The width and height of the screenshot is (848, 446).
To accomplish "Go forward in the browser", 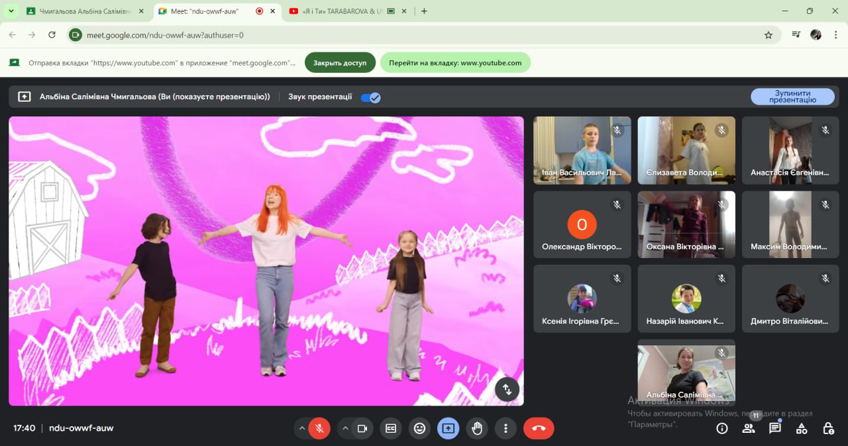I will click(32, 35).
